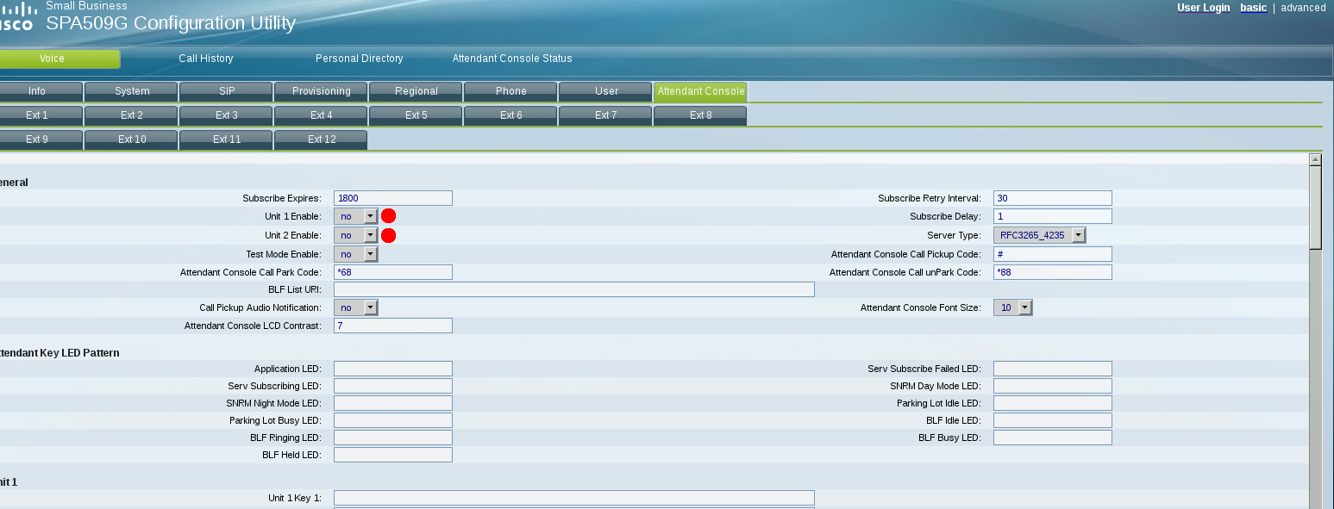Open the Unit 2 Enable dropdown
The width and height of the screenshot is (1334, 509).
point(355,235)
